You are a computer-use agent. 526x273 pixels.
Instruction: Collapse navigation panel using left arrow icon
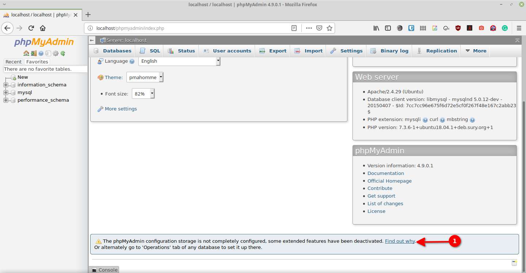(92, 40)
